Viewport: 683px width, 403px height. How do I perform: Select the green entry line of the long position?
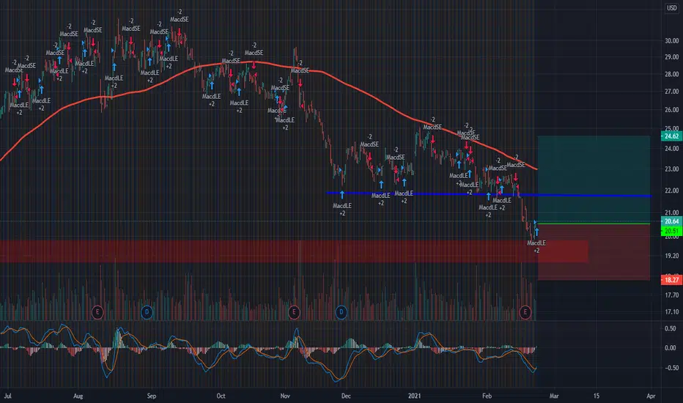tap(594, 224)
